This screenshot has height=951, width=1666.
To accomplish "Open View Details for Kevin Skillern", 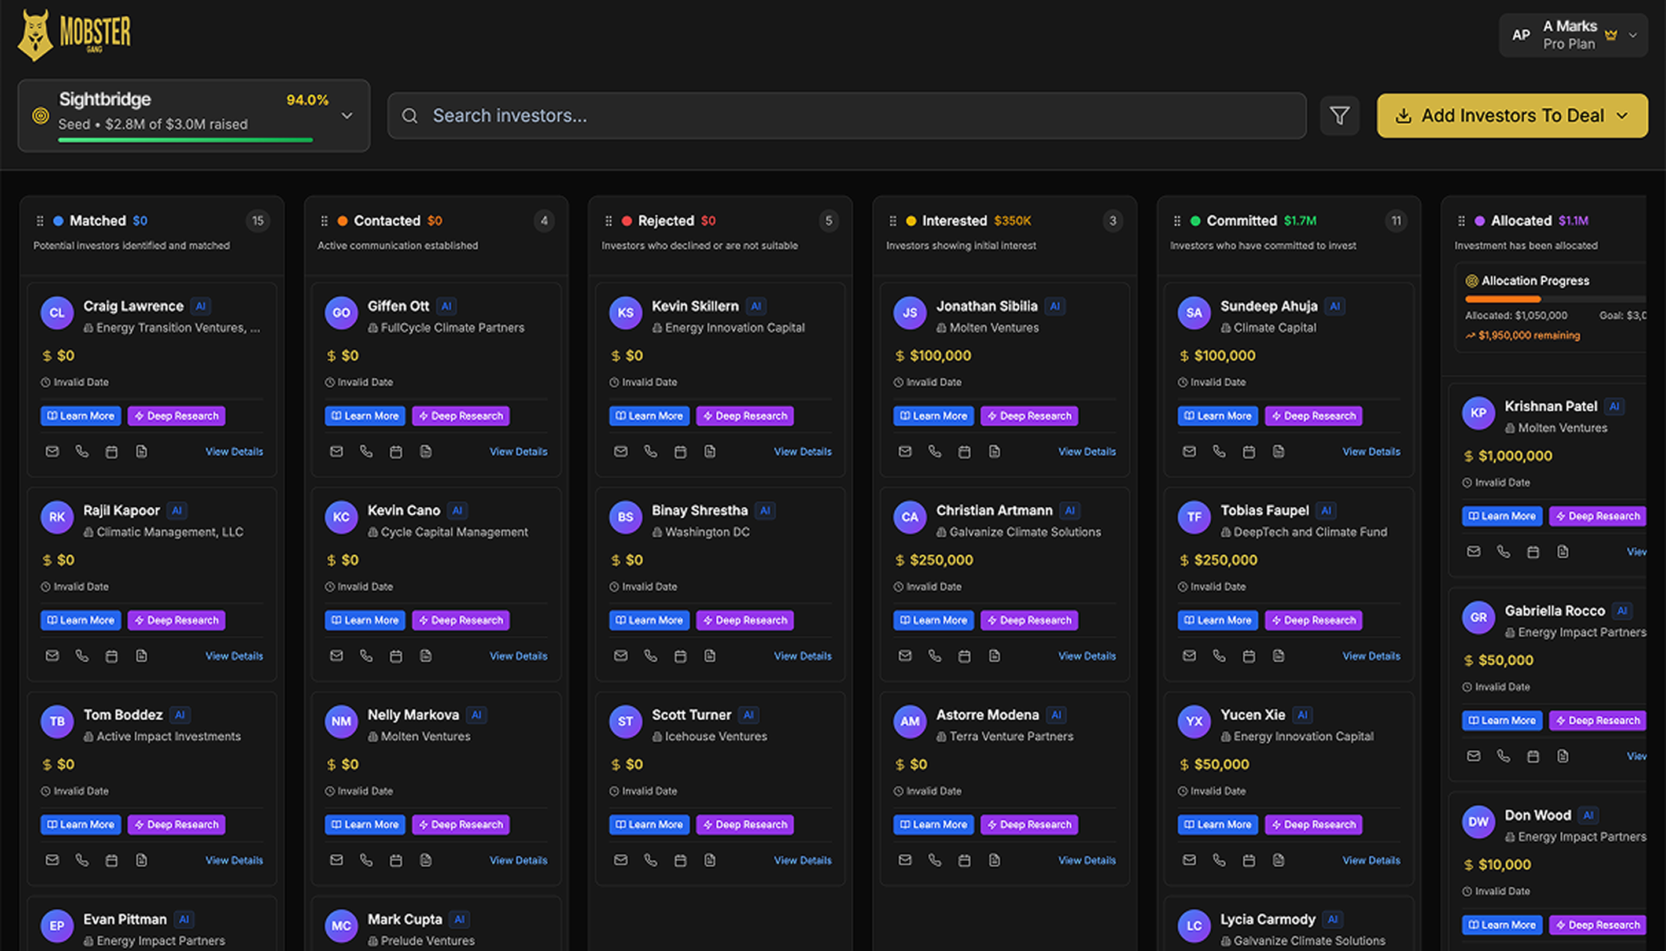I will 803,451.
